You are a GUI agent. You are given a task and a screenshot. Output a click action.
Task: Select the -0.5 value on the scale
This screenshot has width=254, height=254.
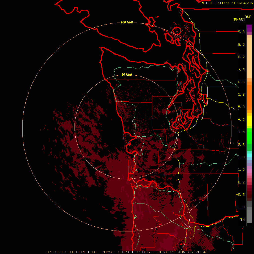pyautogui.click(x=240, y=195)
